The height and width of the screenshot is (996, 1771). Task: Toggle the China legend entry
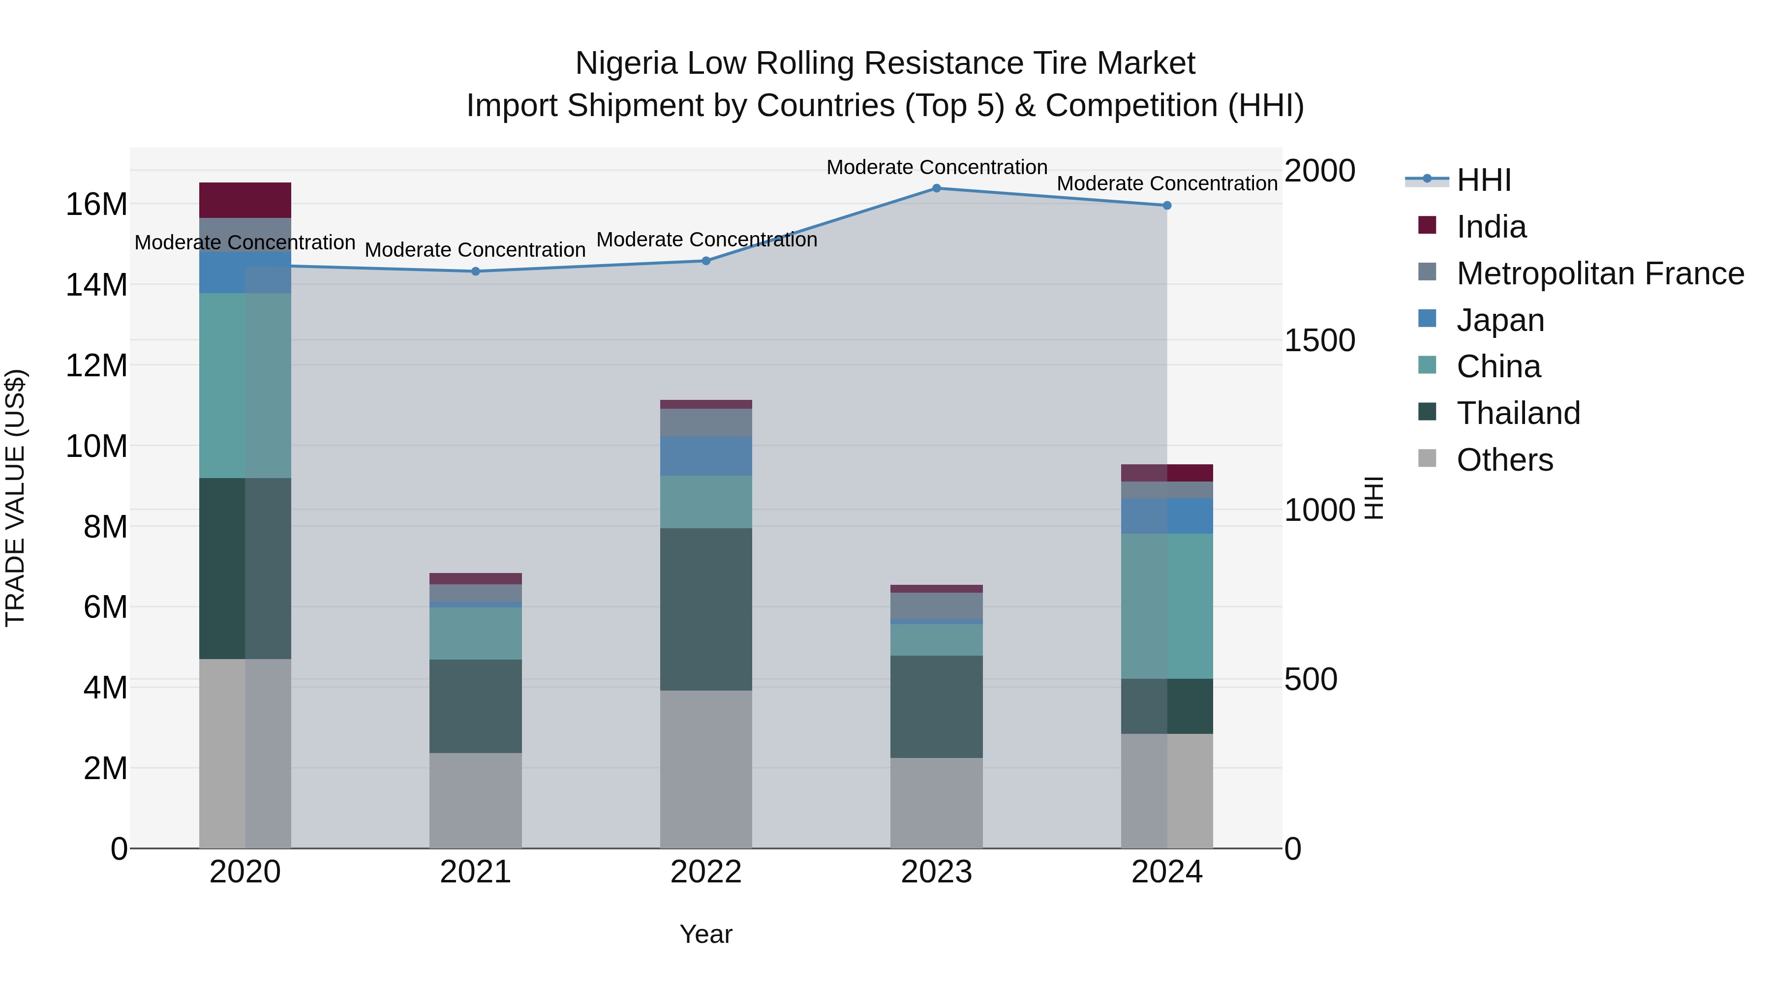(x=1479, y=366)
